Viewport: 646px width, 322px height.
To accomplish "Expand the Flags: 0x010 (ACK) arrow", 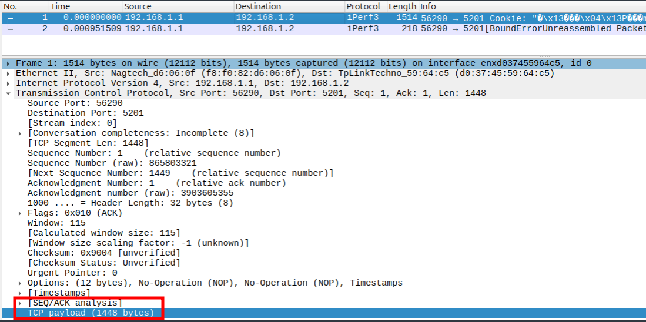I will pyautogui.click(x=21, y=213).
